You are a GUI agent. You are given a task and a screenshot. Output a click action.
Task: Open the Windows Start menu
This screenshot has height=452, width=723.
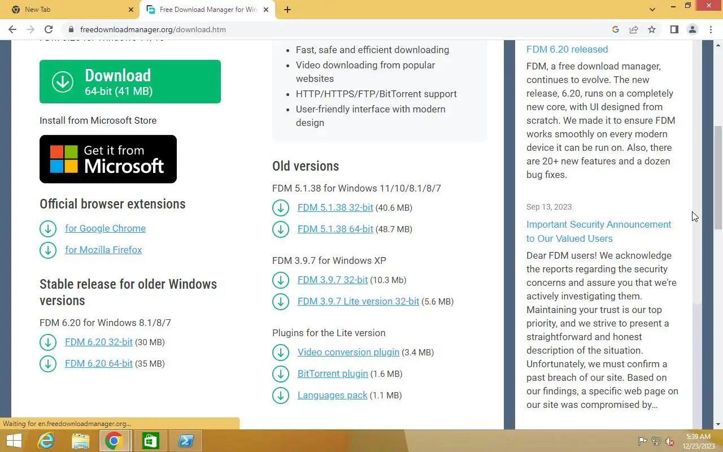13,441
